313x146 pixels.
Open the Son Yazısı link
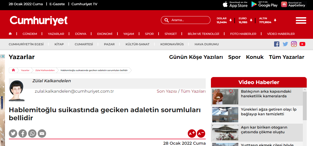click(x=167, y=91)
